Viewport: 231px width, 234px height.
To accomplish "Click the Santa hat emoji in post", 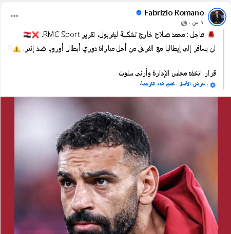I will click(x=211, y=34).
